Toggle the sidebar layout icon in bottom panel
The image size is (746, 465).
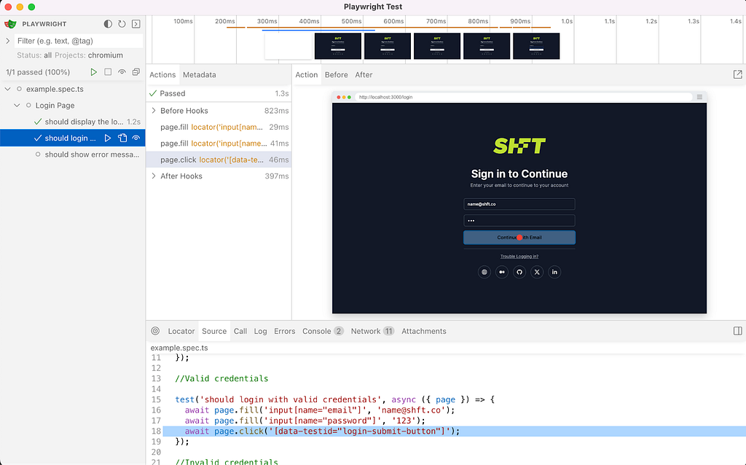pyautogui.click(x=737, y=331)
